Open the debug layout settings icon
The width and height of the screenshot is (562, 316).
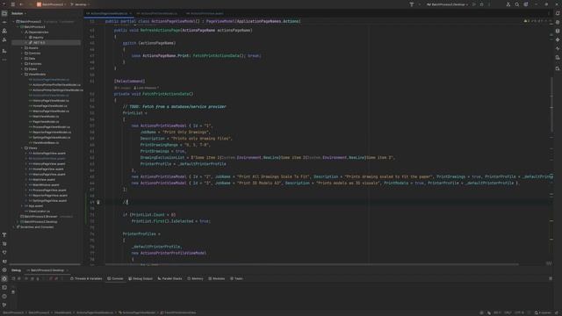click(x=551, y=278)
